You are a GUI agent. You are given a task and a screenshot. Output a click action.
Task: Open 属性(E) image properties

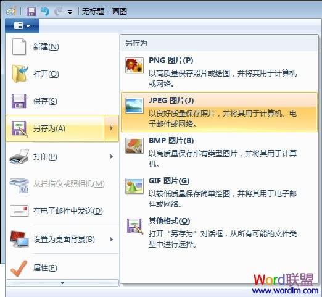coord(62,268)
